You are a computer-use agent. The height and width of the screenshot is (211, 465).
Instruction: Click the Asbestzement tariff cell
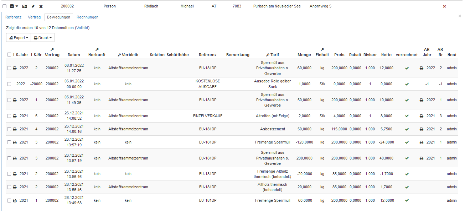[x=273, y=129]
